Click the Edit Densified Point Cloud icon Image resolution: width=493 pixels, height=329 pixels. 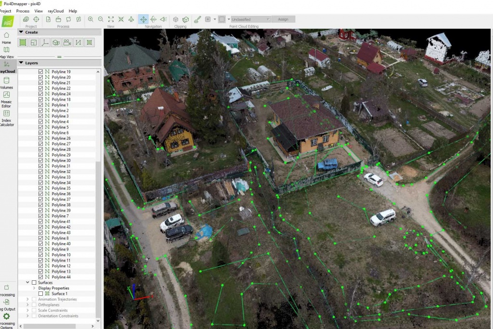197,19
